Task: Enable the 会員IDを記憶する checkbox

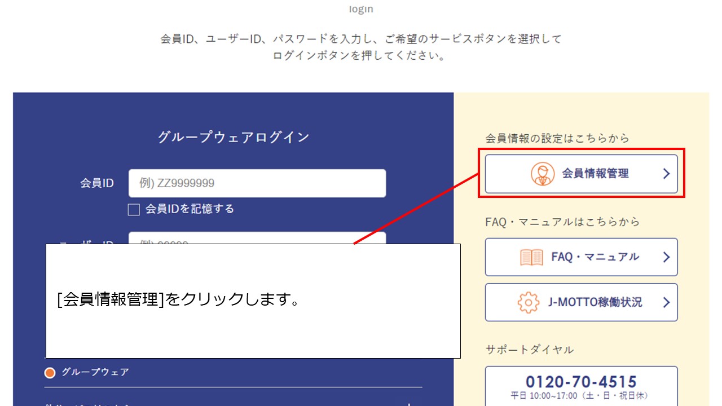Action: [x=134, y=209]
